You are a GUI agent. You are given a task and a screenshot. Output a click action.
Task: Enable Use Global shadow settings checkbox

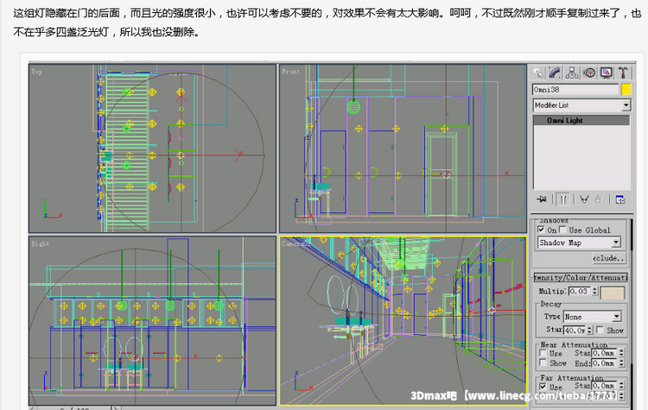tap(562, 229)
